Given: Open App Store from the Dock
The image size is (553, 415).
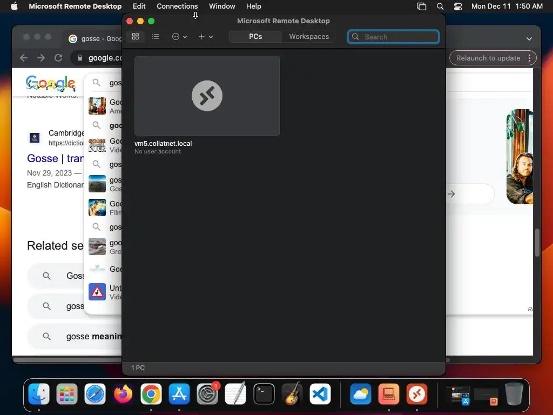Looking at the screenshot, I should (179, 394).
